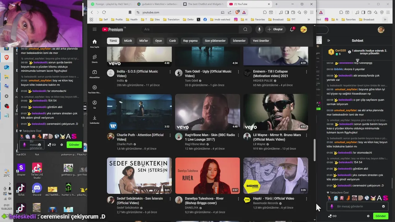Select the Müzik filter chip
The image size is (395, 222).
point(128,41)
